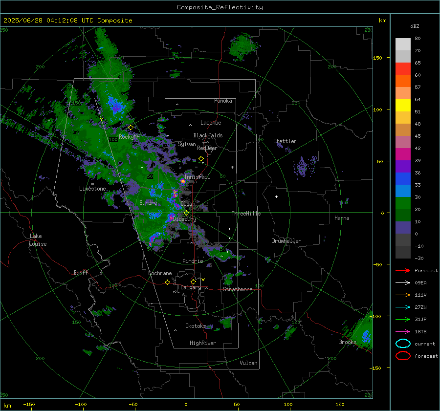Image resolution: width=440 pixels, height=411 pixels.
Task: Click the Ponoka town label
Action: tap(223, 101)
